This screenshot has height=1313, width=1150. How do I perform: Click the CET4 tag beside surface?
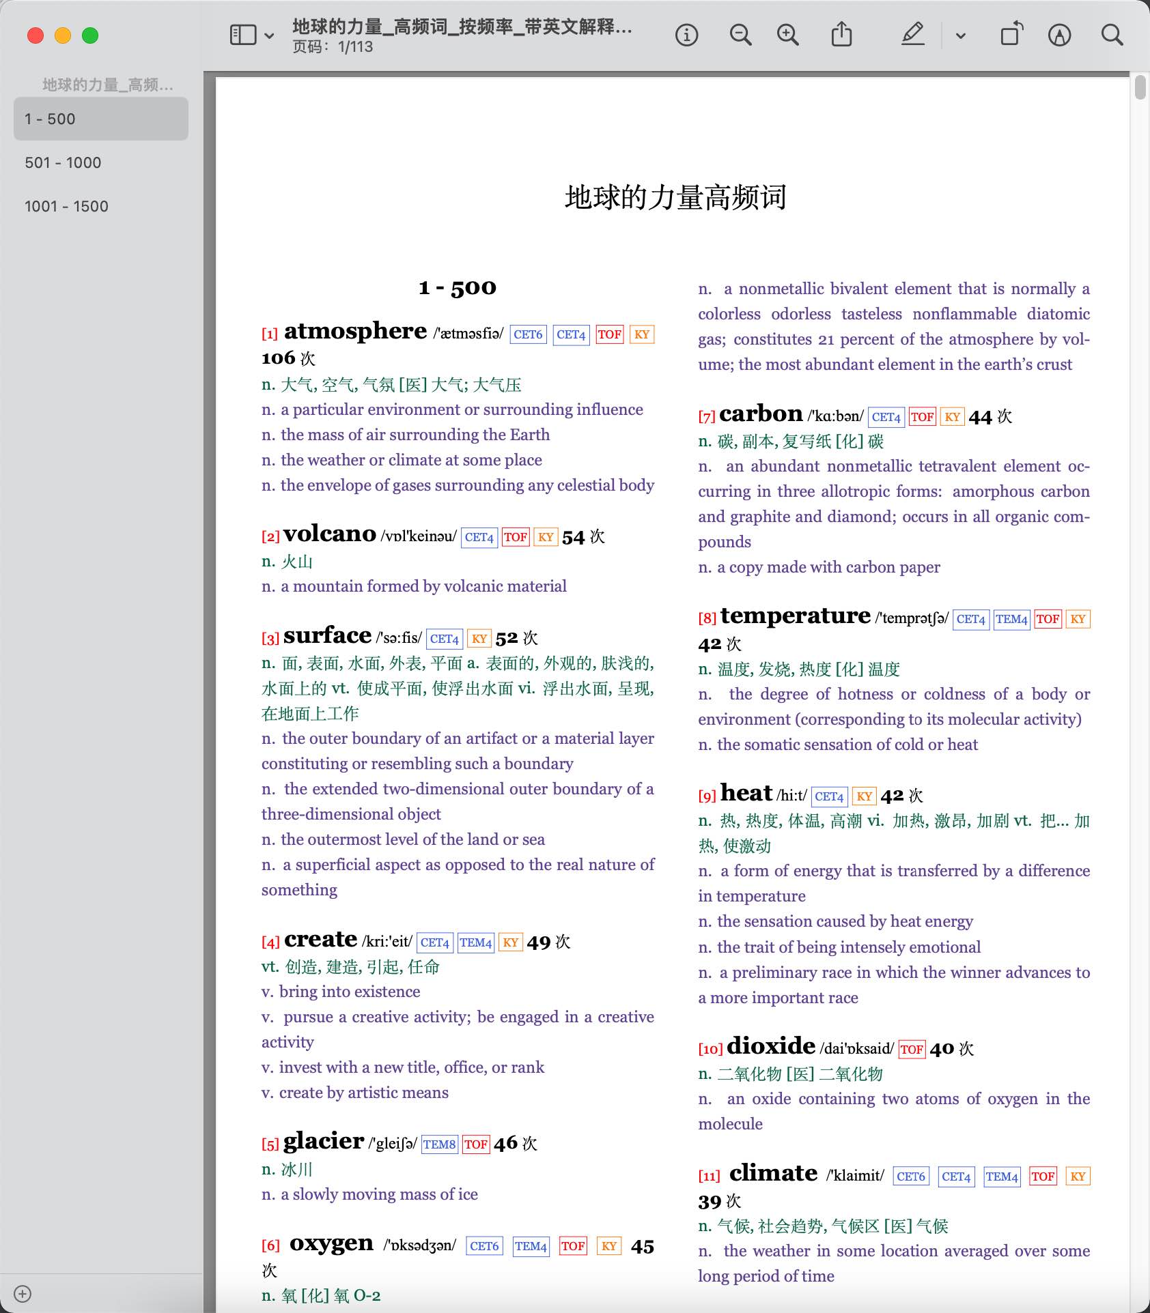tap(445, 639)
